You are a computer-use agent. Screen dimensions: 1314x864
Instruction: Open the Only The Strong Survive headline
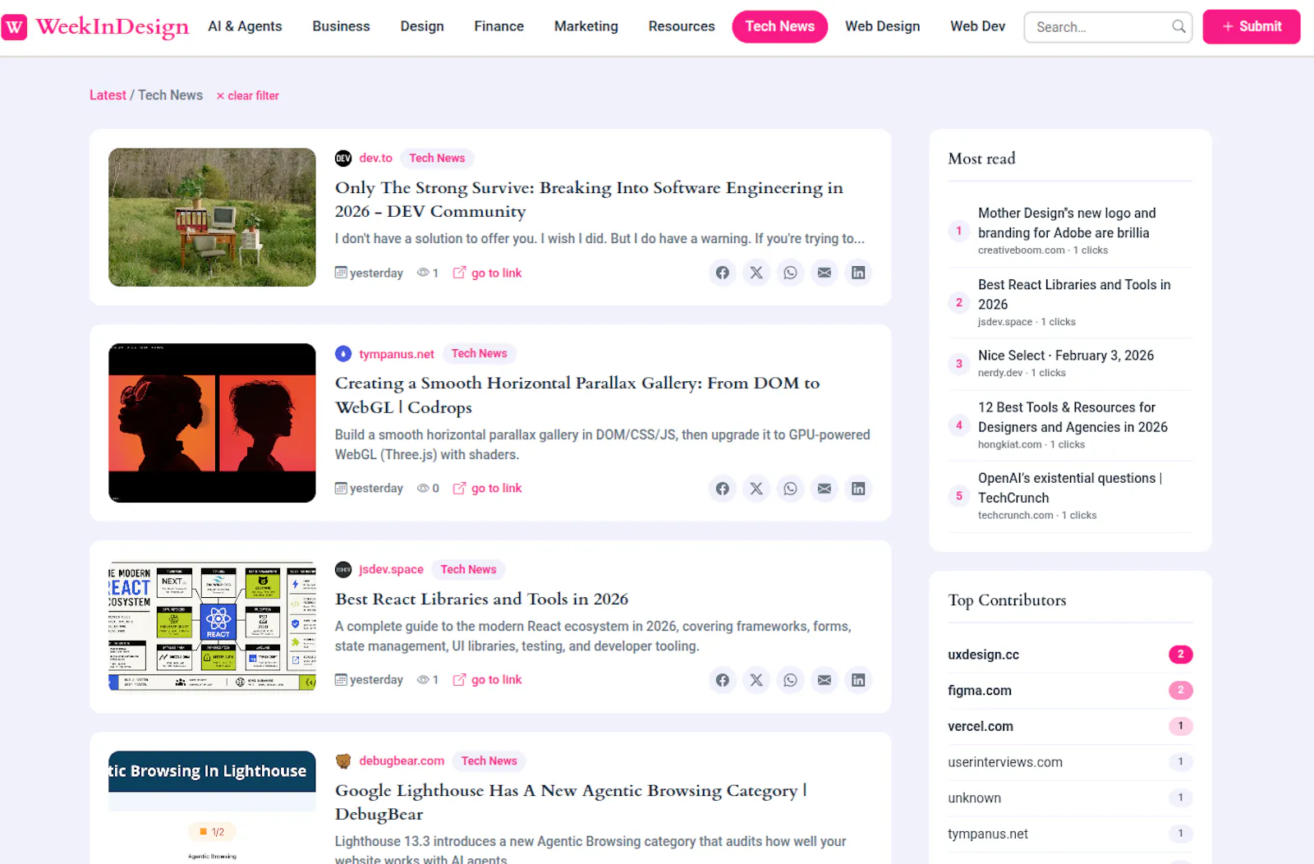coord(589,200)
